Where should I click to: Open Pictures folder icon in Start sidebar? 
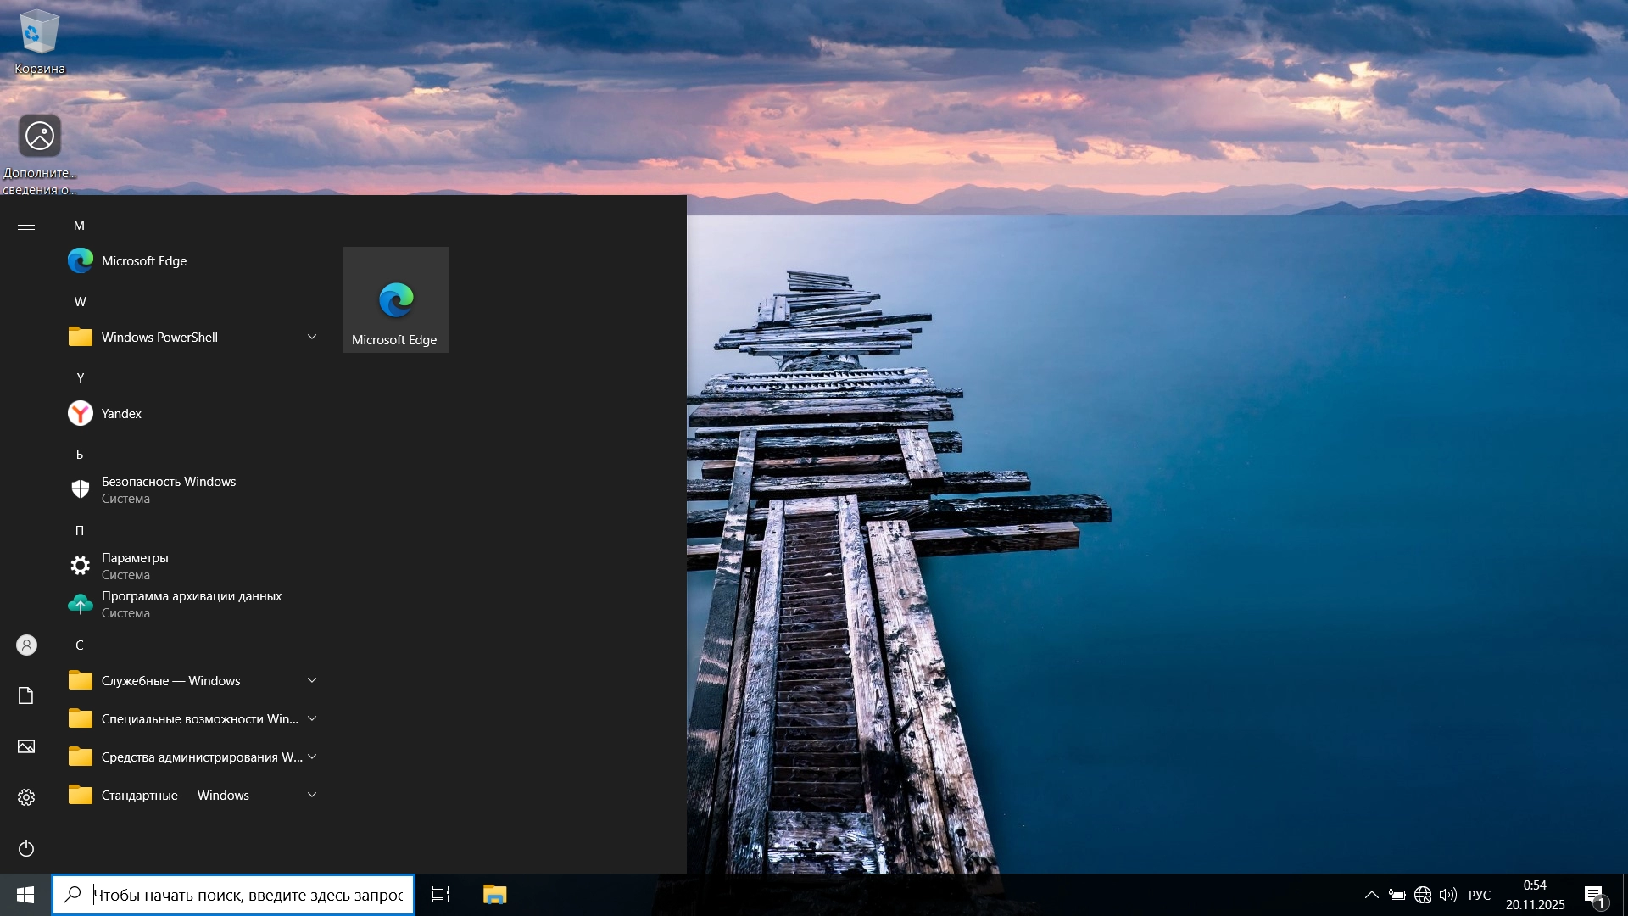tap(26, 746)
